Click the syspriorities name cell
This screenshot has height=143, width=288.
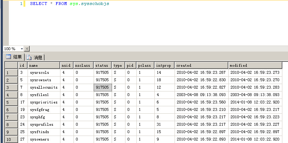[x=44, y=102]
